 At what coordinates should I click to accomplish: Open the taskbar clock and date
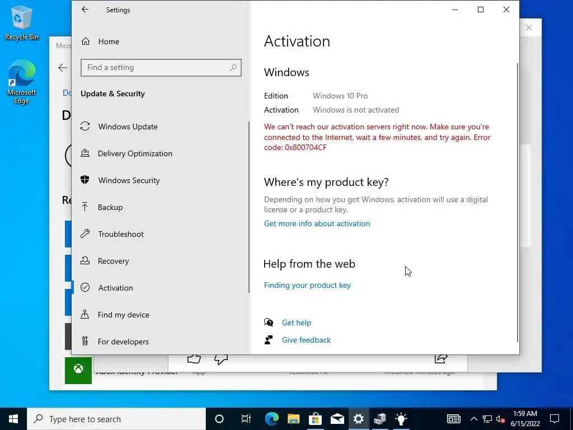[525, 419]
